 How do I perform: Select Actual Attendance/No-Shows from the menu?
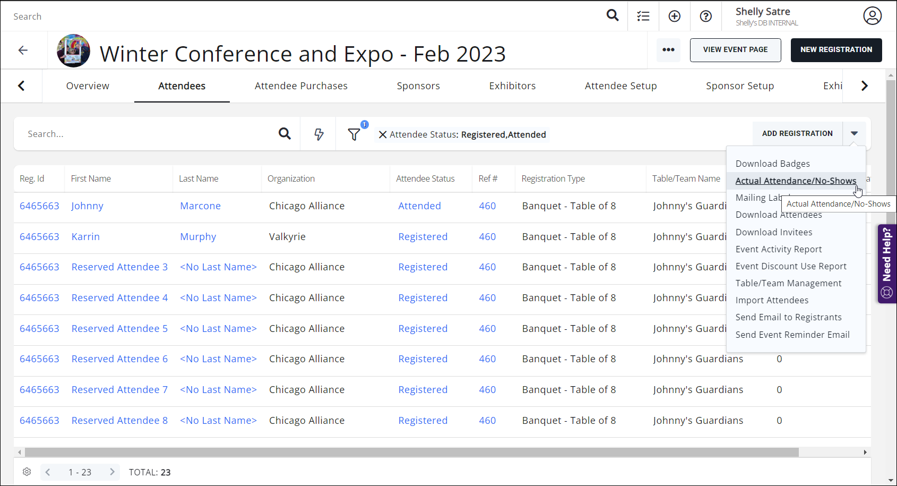796,181
